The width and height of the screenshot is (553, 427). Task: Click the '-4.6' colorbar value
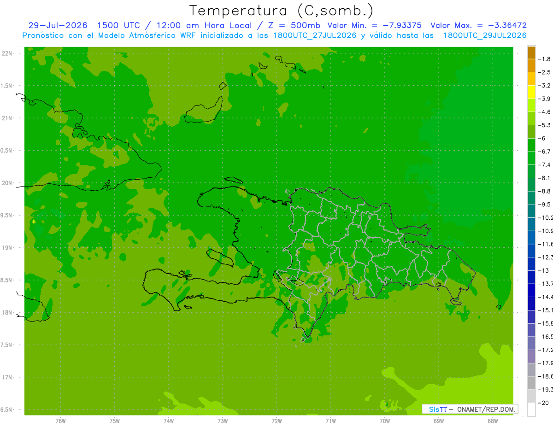tap(544, 112)
